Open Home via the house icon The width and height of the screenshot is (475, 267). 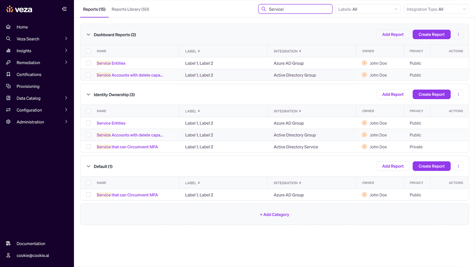click(x=9, y=27)
